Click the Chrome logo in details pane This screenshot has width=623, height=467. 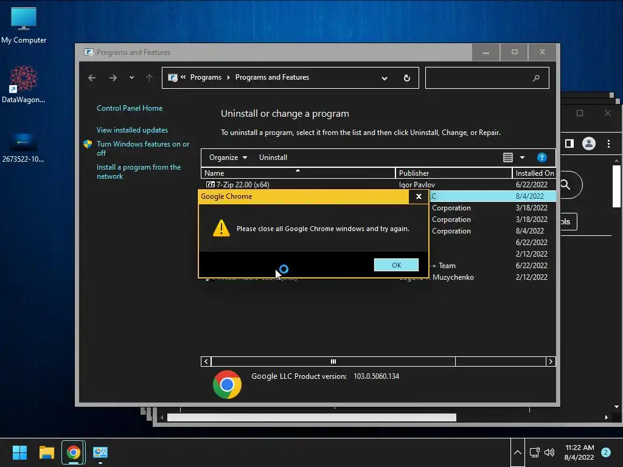point(228,384)
